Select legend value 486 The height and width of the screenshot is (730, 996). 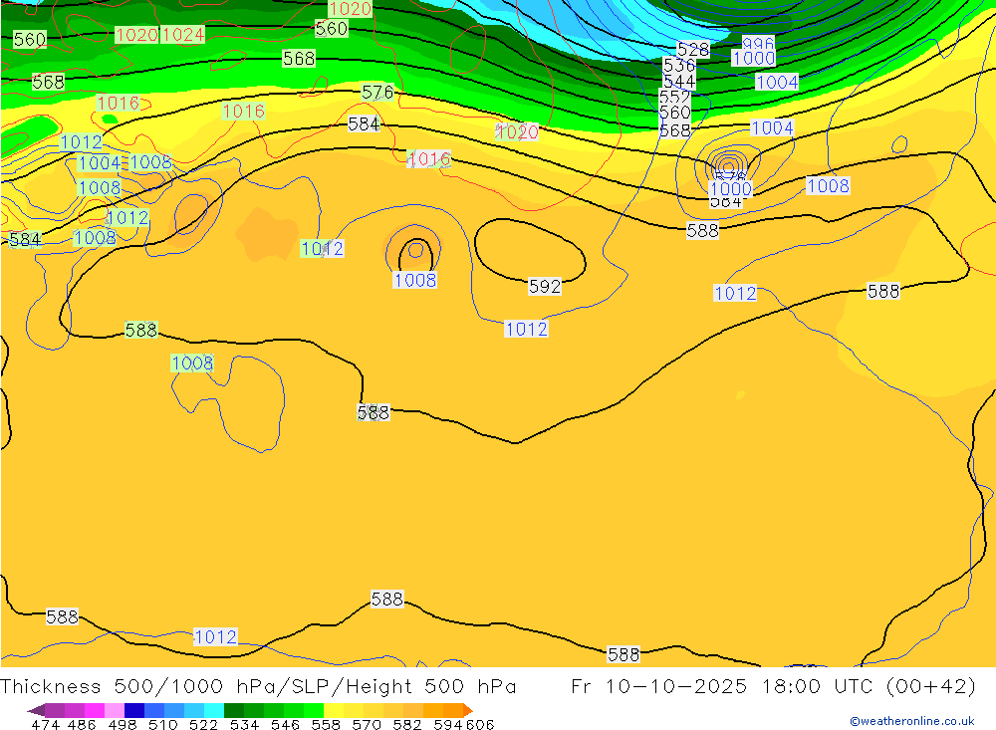point(82,724)
